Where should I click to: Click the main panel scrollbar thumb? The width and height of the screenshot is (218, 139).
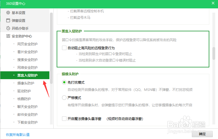pos(214,53)
